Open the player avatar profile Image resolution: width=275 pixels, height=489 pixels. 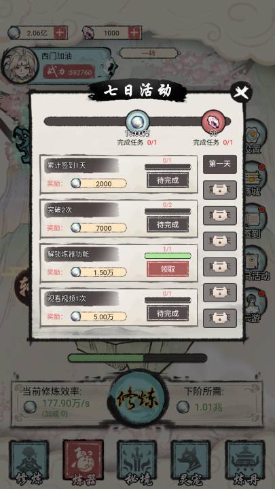click(x=21, y=66)
